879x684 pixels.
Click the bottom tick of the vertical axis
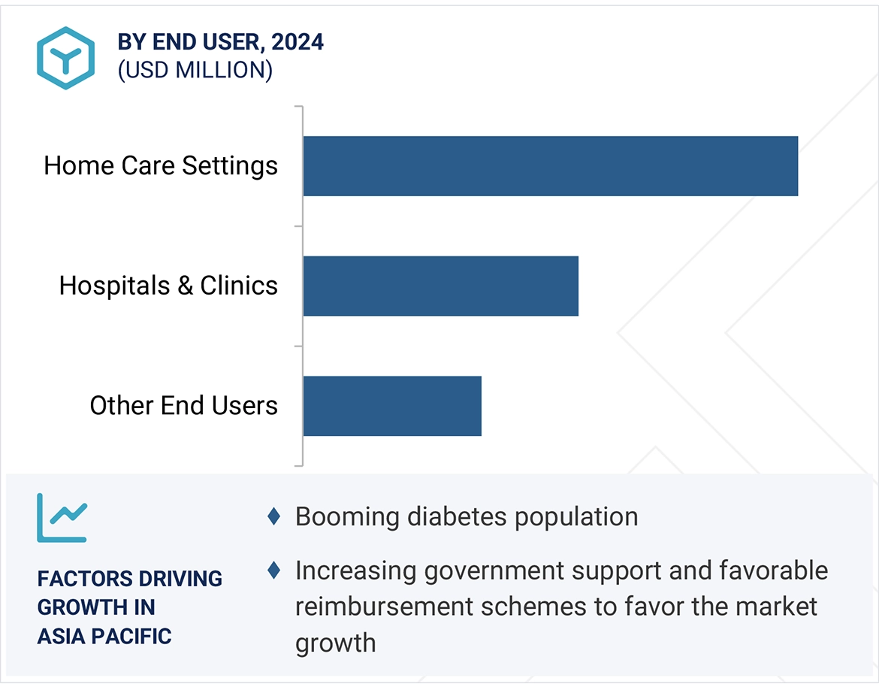click(x=298, y=465)
